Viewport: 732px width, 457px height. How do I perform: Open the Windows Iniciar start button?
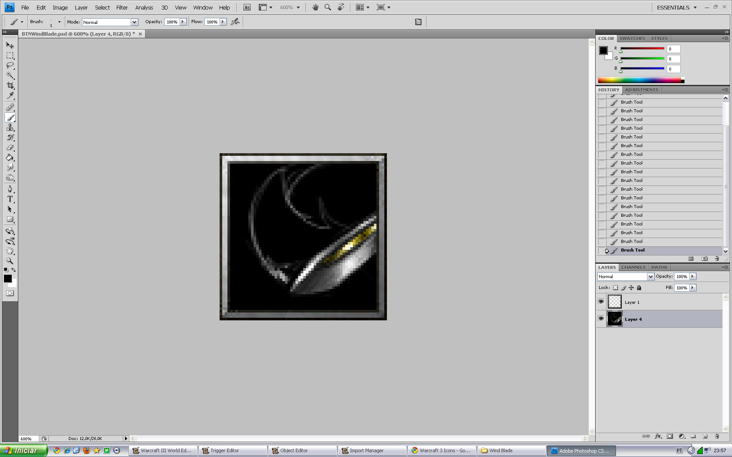click(24, 450)
